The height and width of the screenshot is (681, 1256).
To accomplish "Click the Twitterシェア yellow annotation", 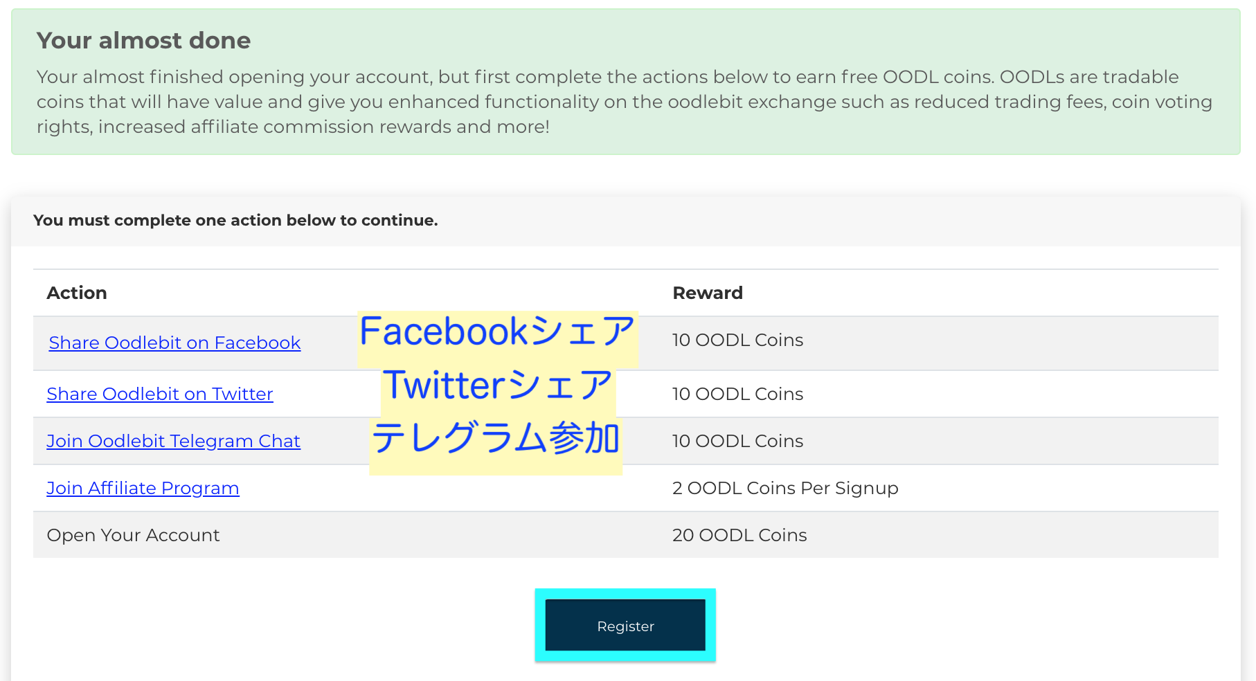I will [x=497, y=386].
